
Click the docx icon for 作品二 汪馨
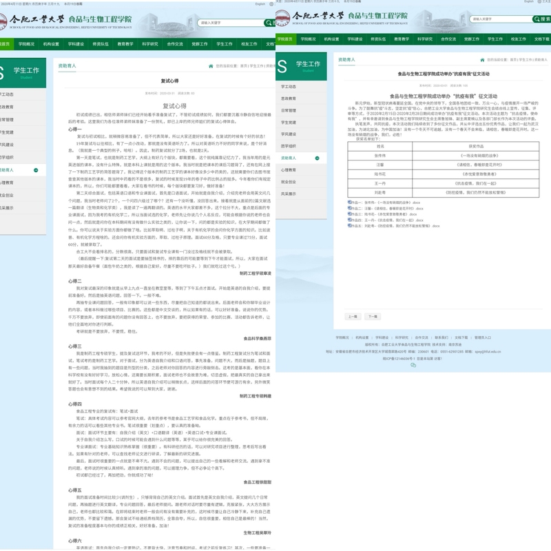tap(350, 208)
